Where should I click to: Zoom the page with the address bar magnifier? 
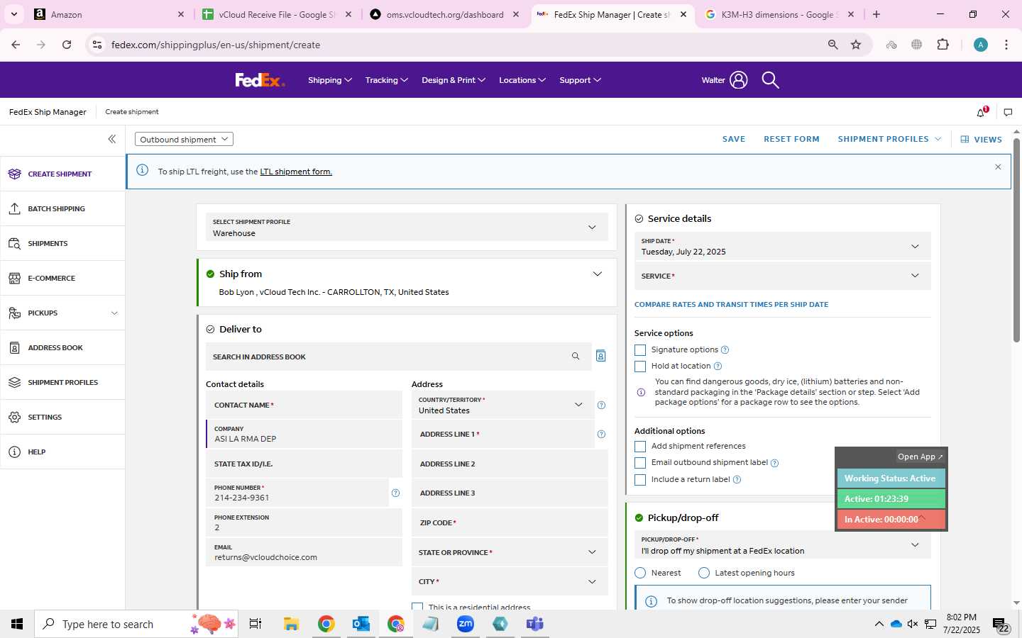click(x=833, y=45)
